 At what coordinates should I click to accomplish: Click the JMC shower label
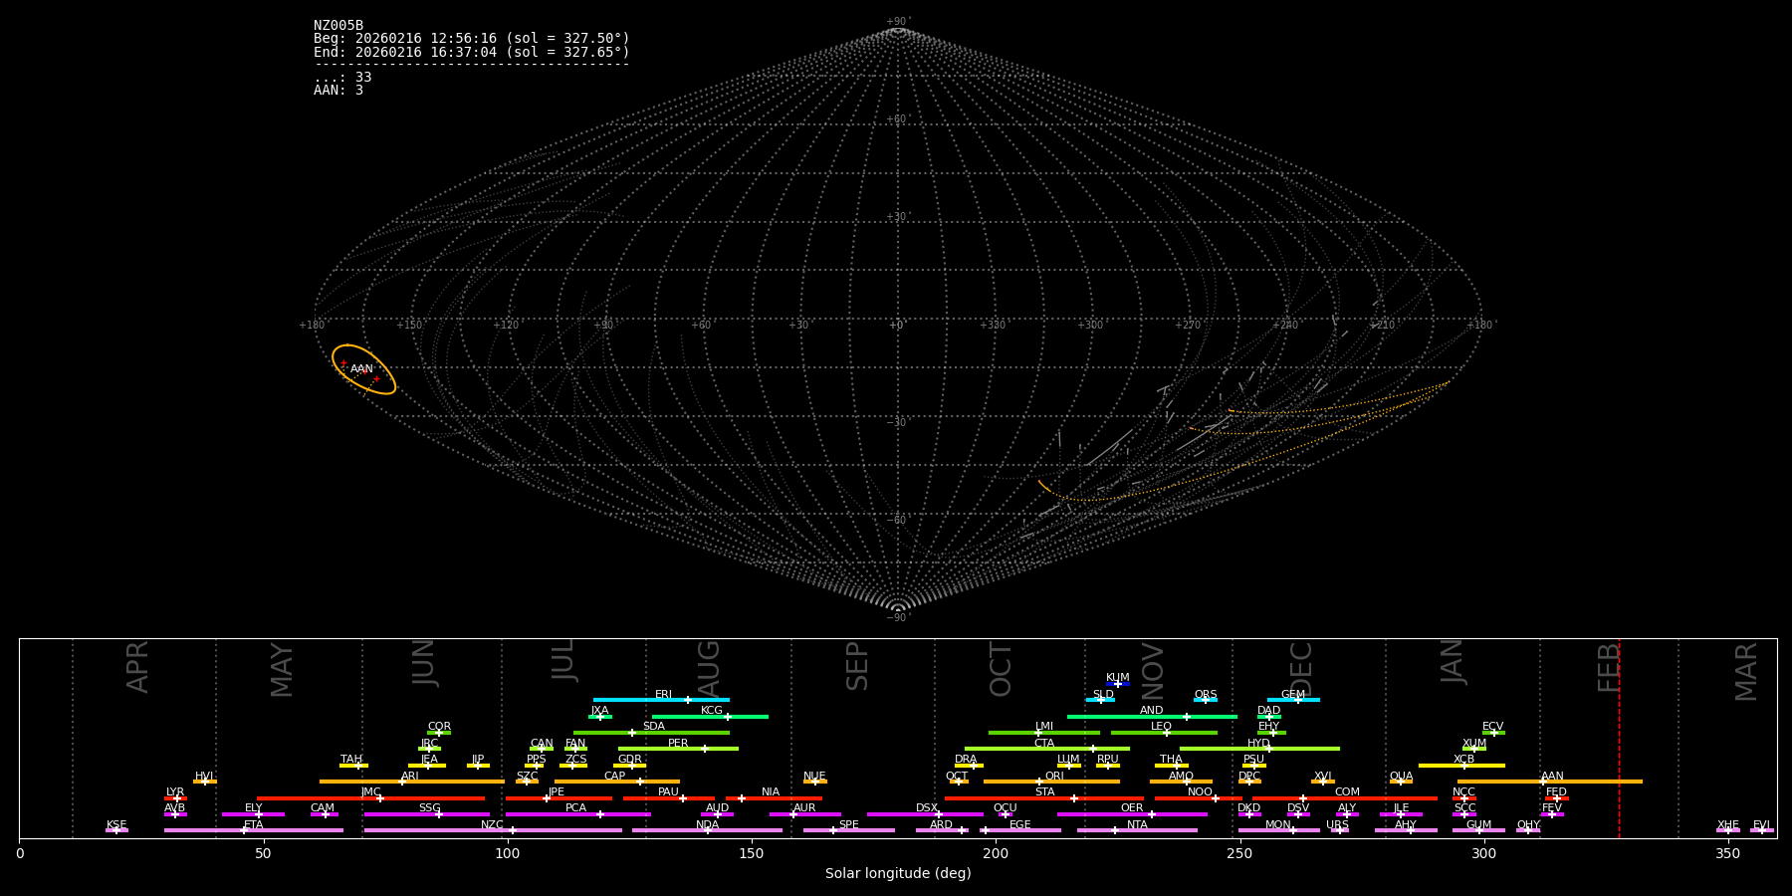370,792
